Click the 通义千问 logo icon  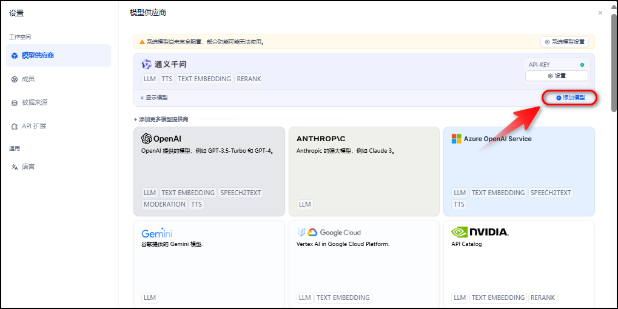147,64
